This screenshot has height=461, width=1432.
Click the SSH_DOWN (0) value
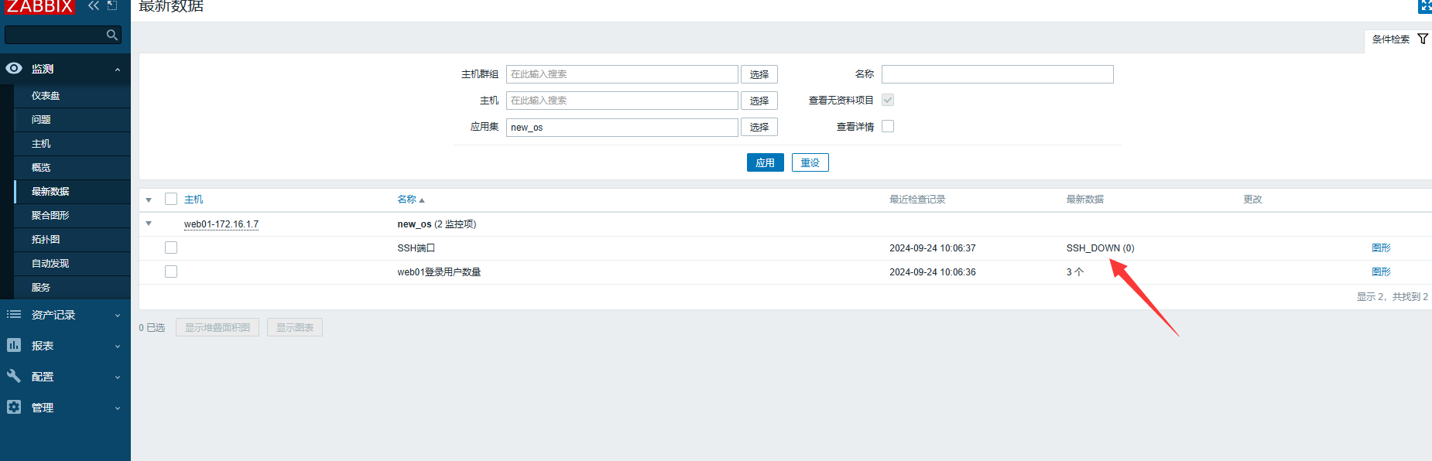point(1100,248)
